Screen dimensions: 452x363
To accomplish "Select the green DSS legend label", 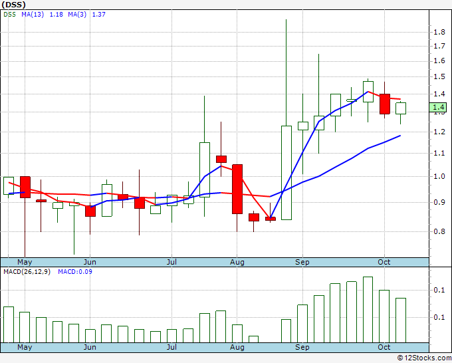I will 9,15.
